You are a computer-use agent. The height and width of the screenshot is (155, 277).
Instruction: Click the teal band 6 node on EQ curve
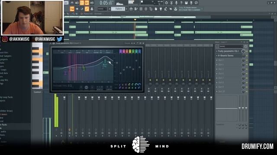pos(105,61)
